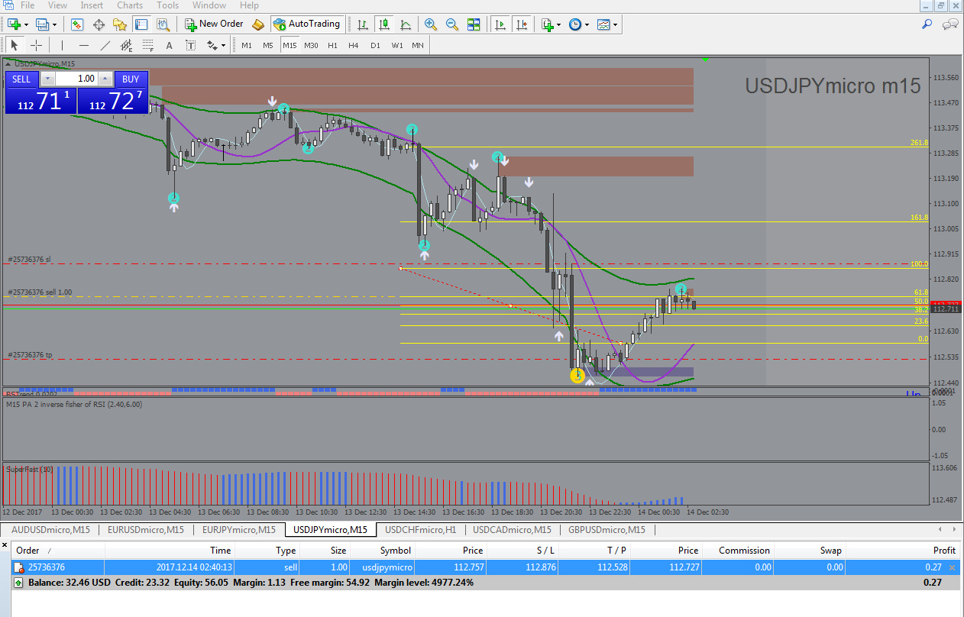The image size is (964, 617).
Task: Switch timeframe to M5
Action: pos(268,45)
